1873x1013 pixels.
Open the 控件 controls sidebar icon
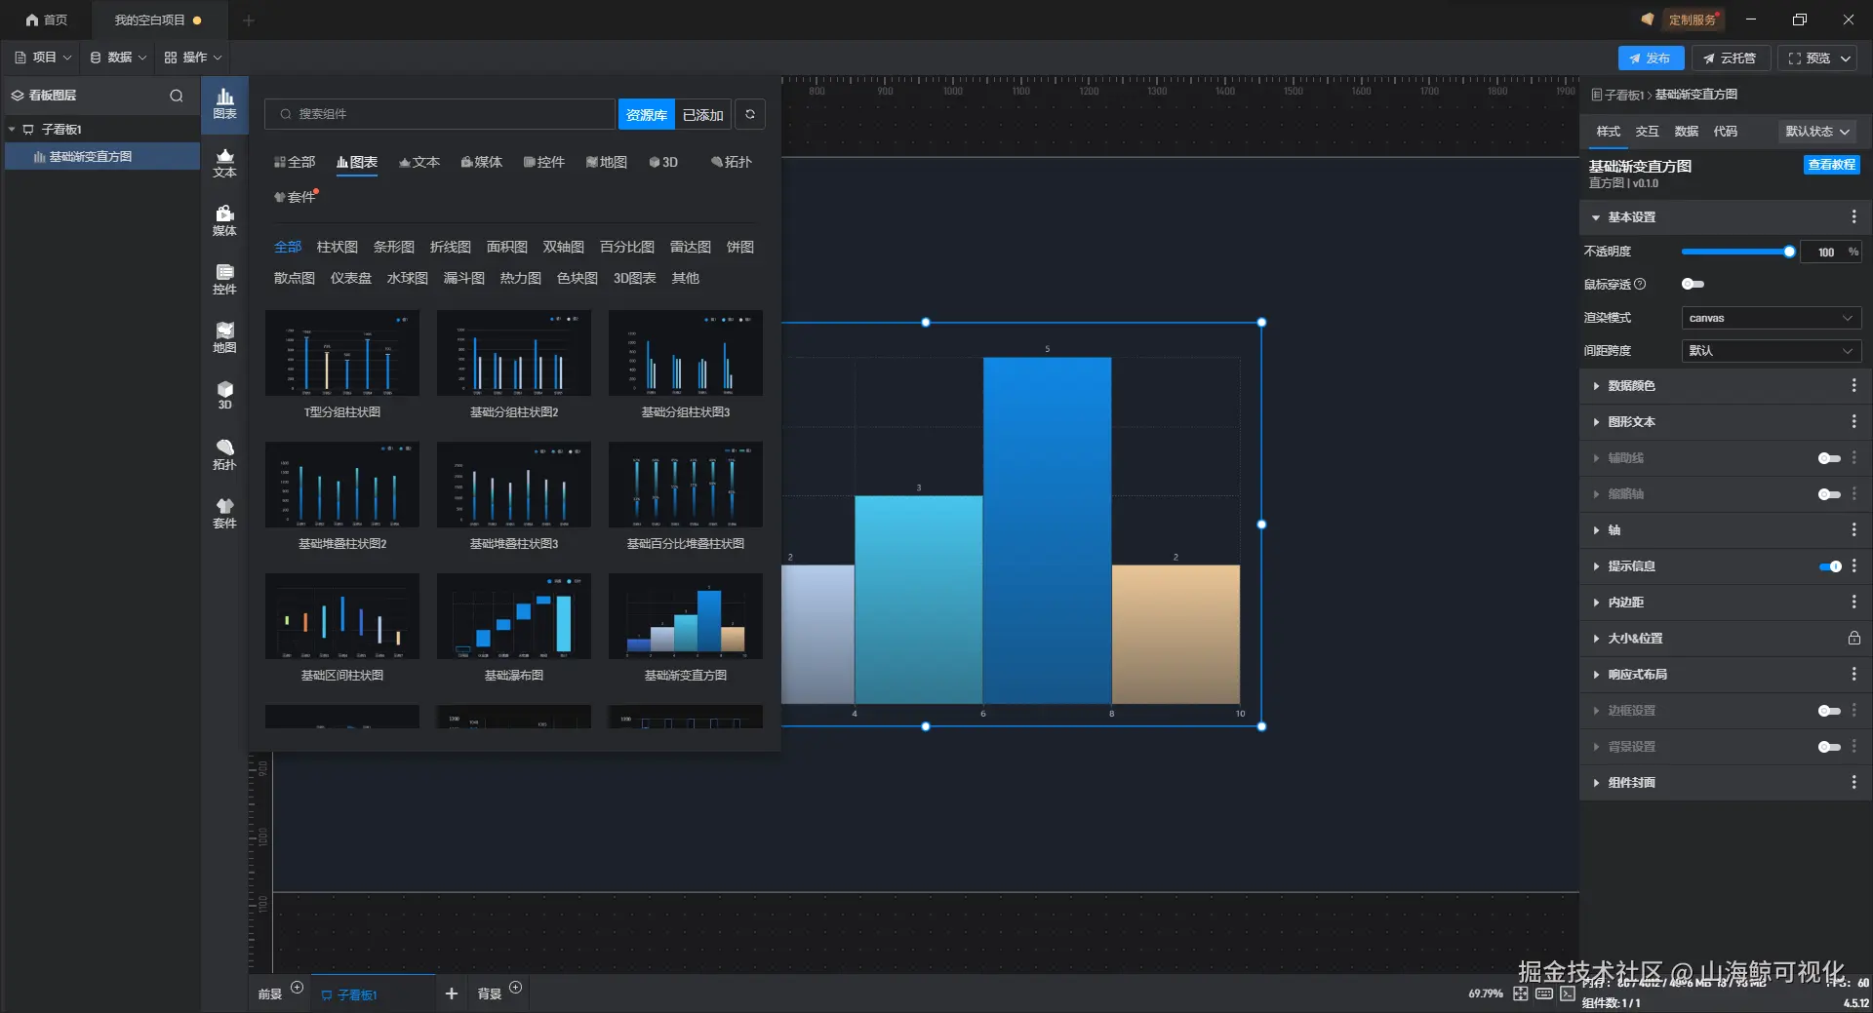tap(224, 280)
